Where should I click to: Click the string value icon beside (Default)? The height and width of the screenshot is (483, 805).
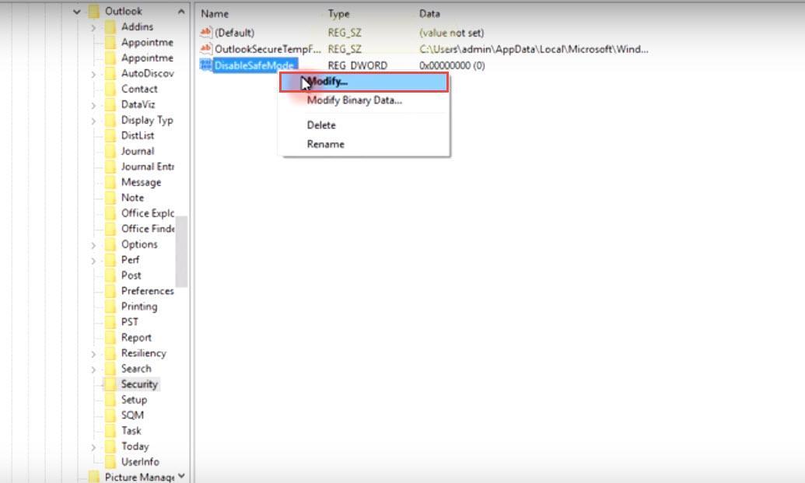click(x=206, y=33)
